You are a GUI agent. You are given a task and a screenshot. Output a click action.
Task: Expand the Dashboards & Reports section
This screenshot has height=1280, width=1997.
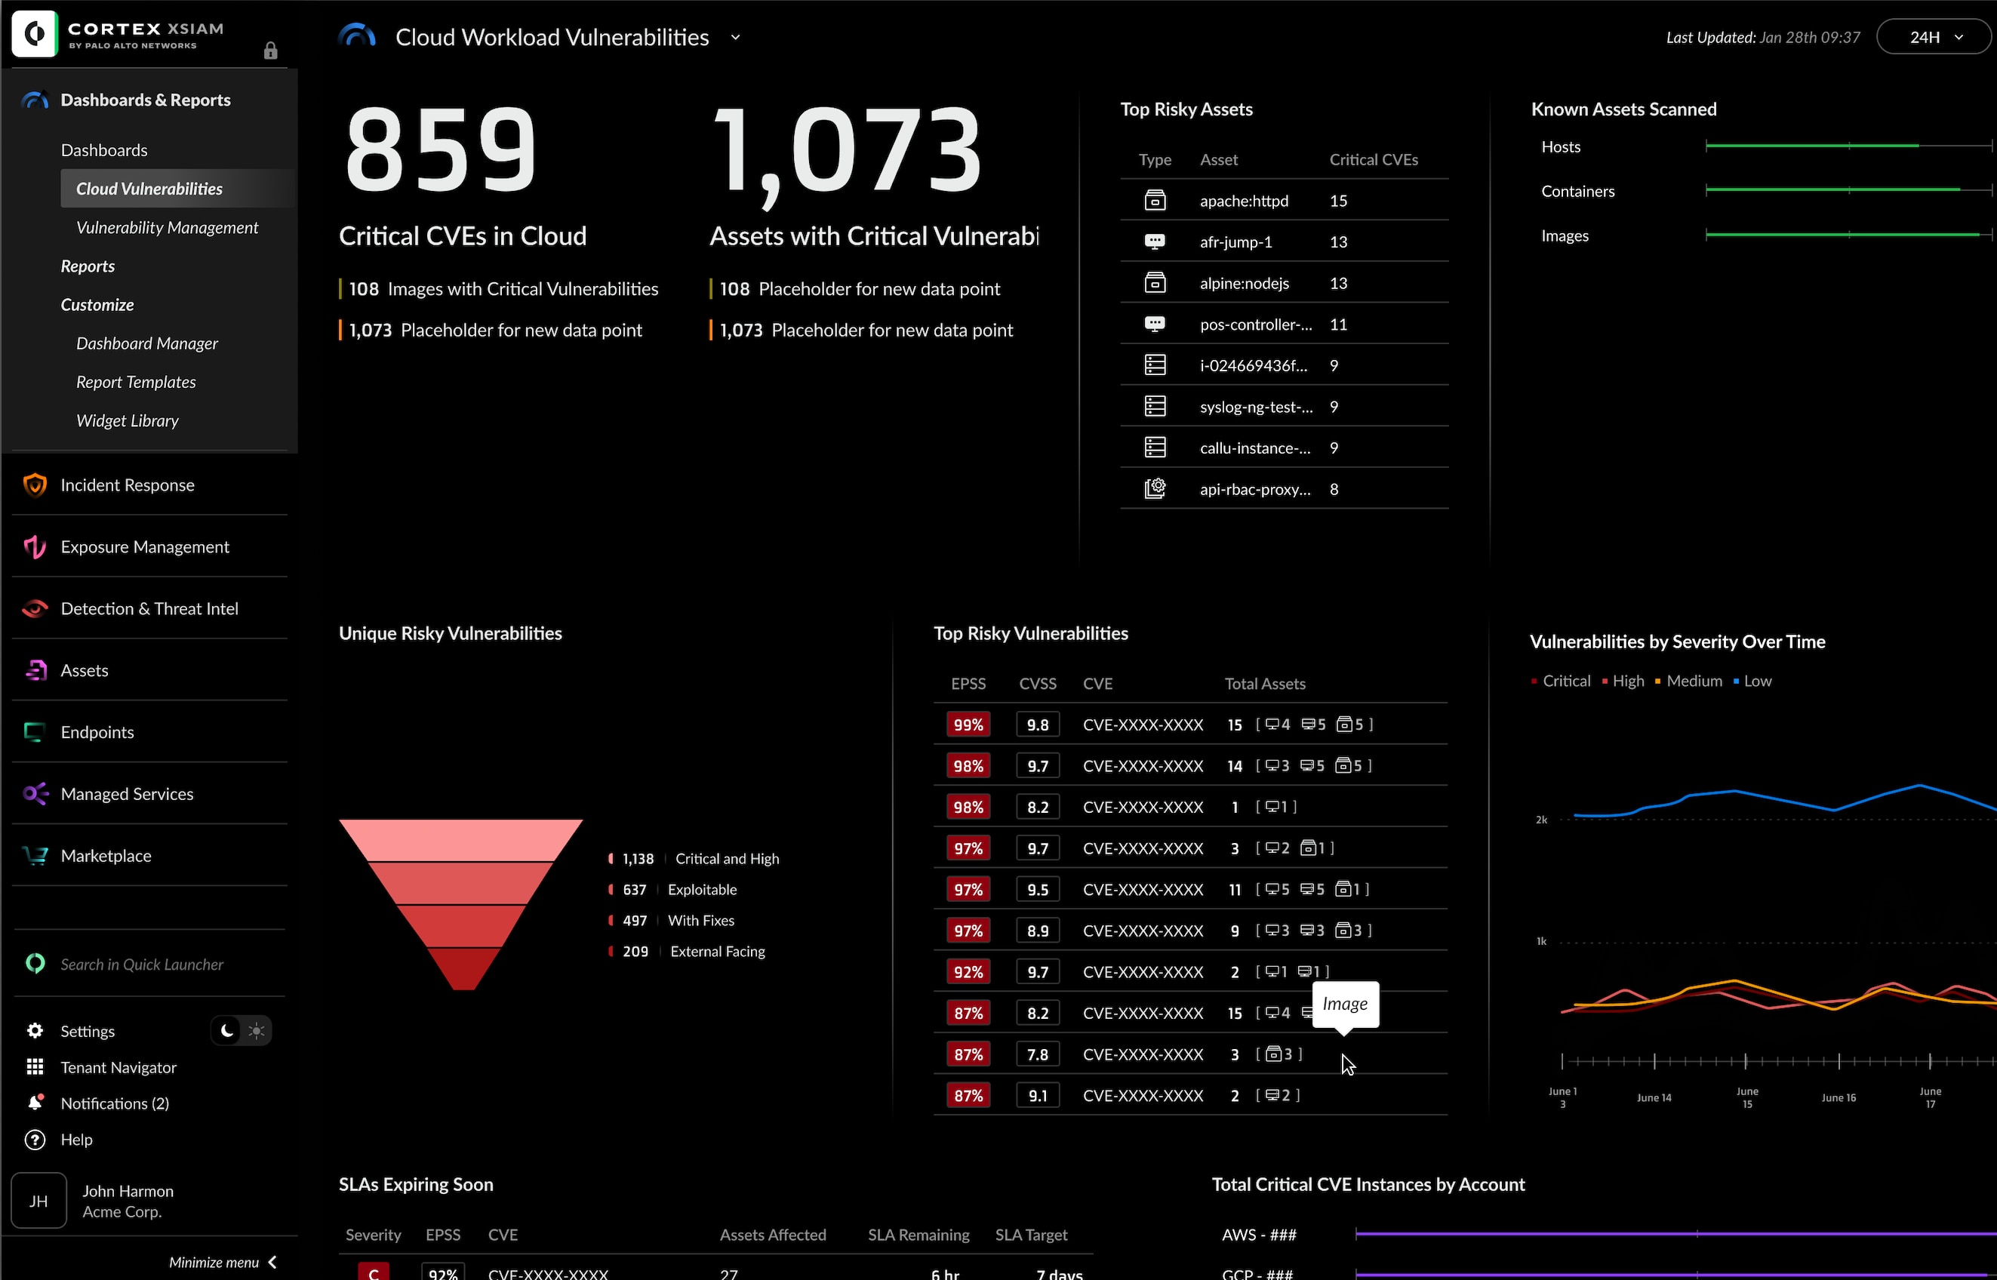[x=146, y=99]
